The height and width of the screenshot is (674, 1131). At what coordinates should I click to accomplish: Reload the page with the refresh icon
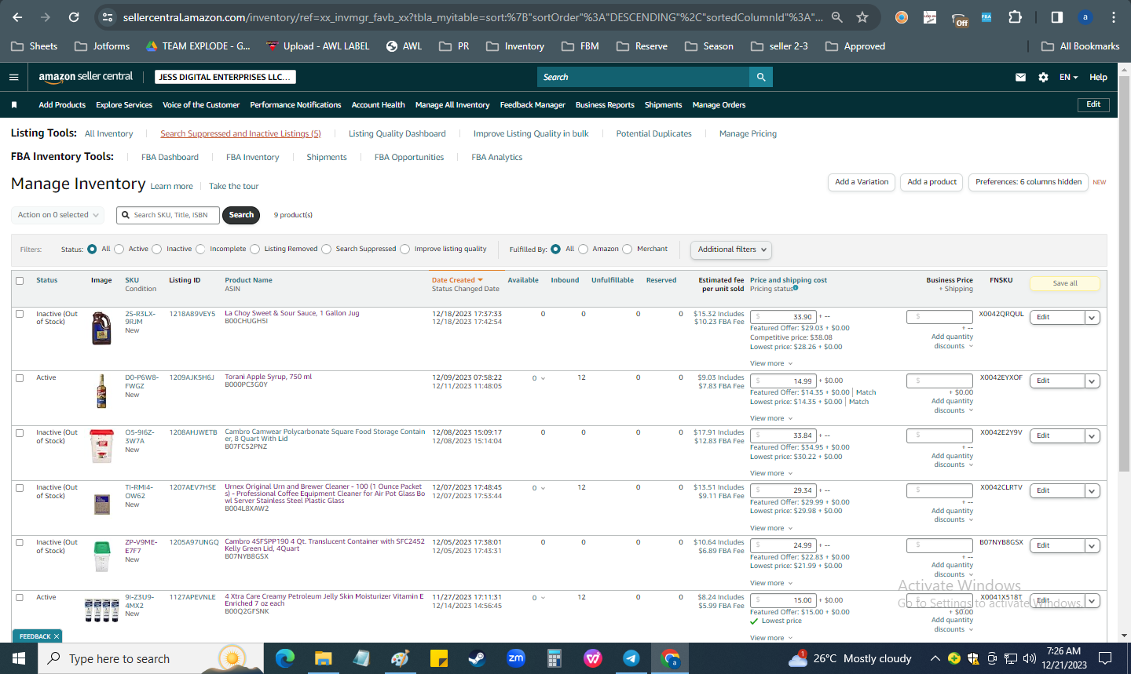[x=74, y=16]
